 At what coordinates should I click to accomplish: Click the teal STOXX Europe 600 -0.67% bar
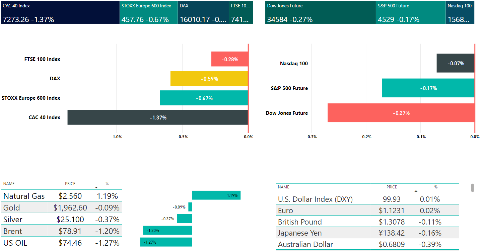(x=204, y=98)
